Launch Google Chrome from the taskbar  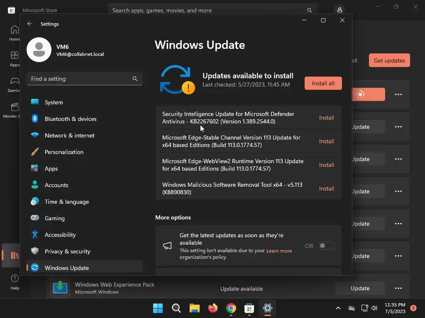(x=231, y=308)
